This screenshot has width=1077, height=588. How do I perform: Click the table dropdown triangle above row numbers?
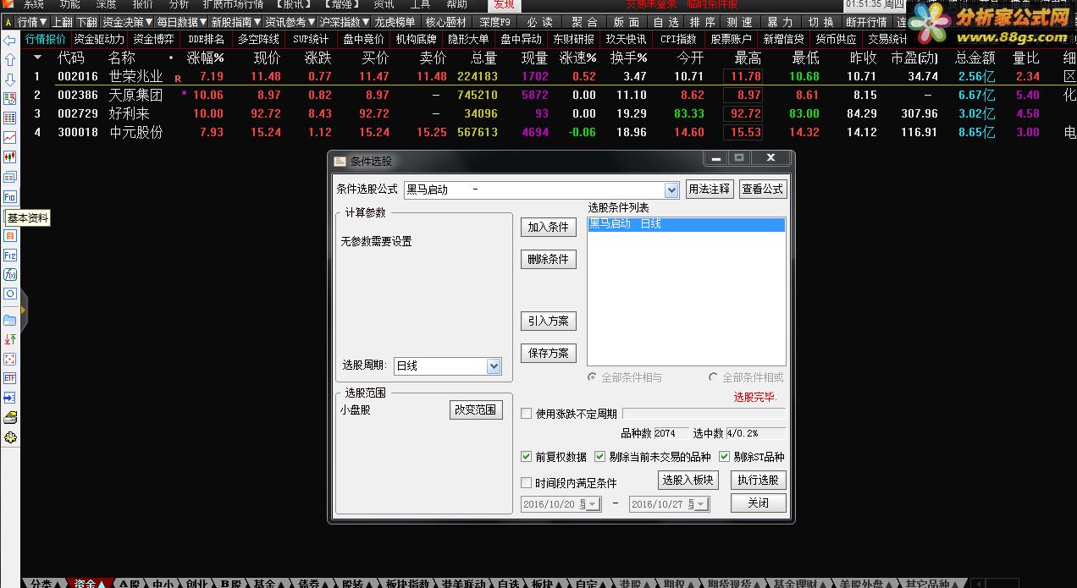point(37,58)
